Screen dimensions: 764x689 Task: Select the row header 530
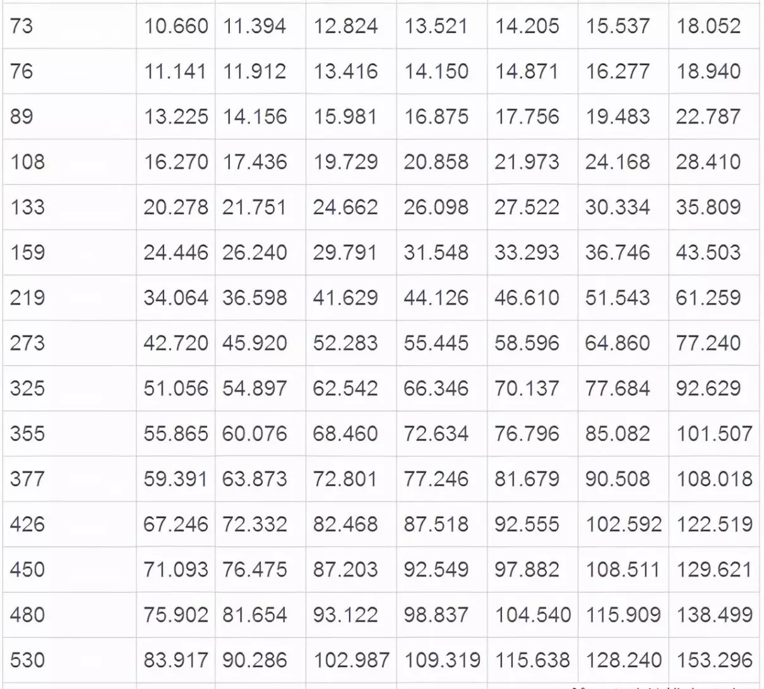69,661
